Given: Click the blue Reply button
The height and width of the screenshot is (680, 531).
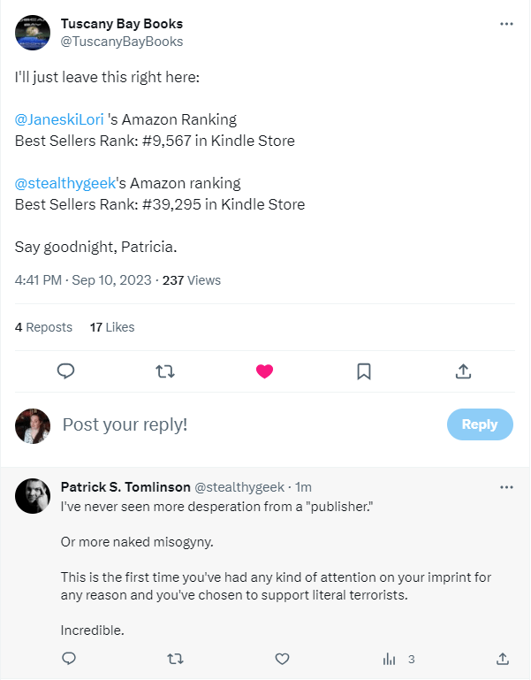Looking at the screenshot, I should pos(479,424).
